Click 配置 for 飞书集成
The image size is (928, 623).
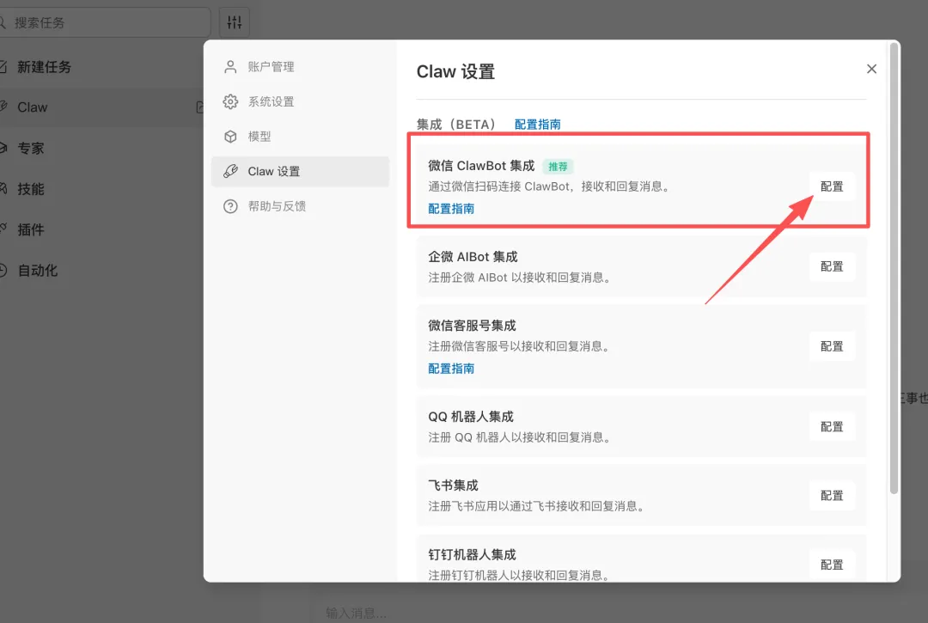coord(832,496)
